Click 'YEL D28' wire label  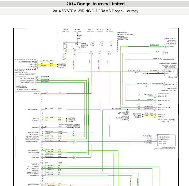47,63
